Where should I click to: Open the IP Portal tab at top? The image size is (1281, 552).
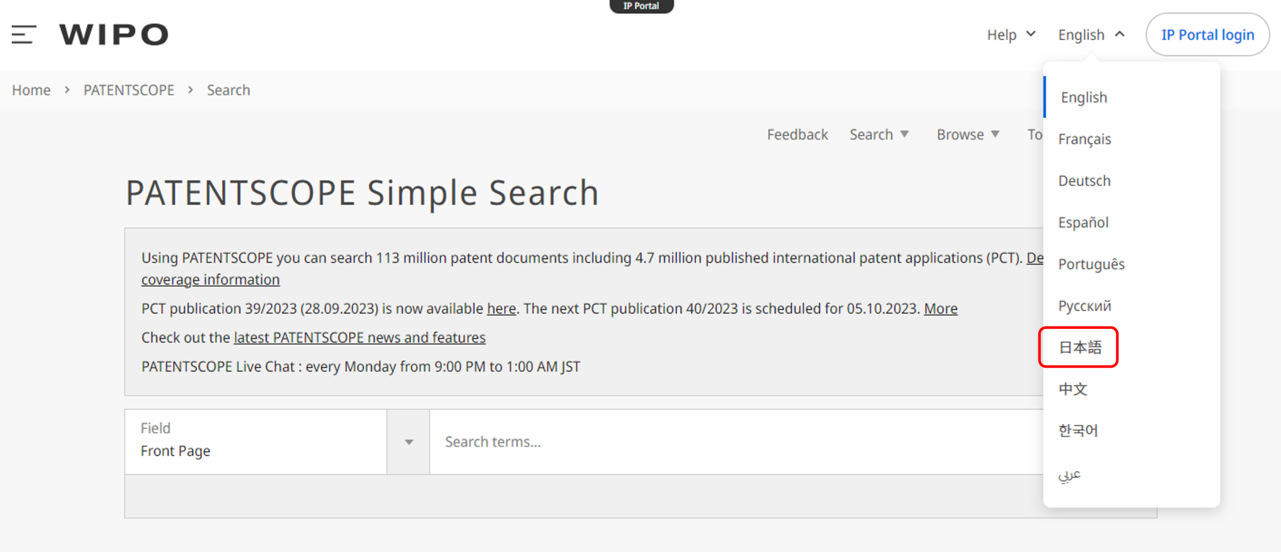(641, 6)
